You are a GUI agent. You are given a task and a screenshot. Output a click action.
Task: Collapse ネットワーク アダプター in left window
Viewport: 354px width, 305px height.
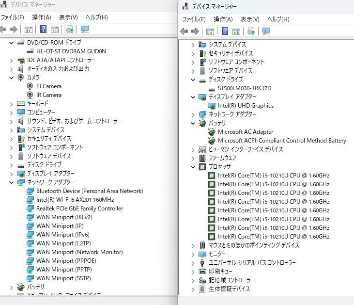11,182
